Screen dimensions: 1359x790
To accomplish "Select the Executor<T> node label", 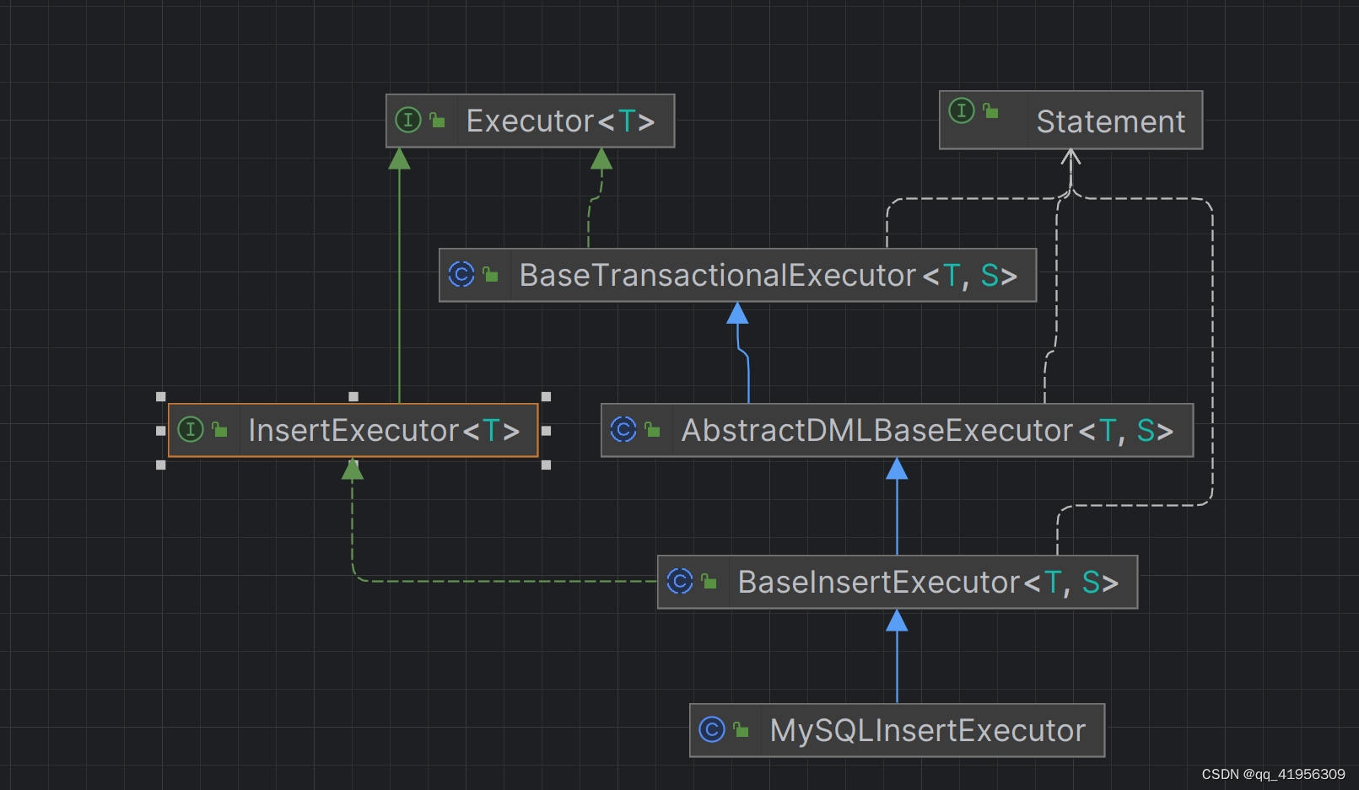I will [560, 121].
